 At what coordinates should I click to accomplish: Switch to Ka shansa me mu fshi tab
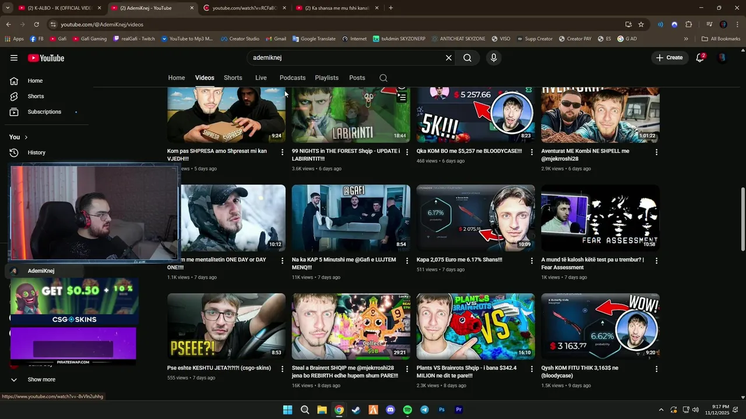(x=337, y=8)
